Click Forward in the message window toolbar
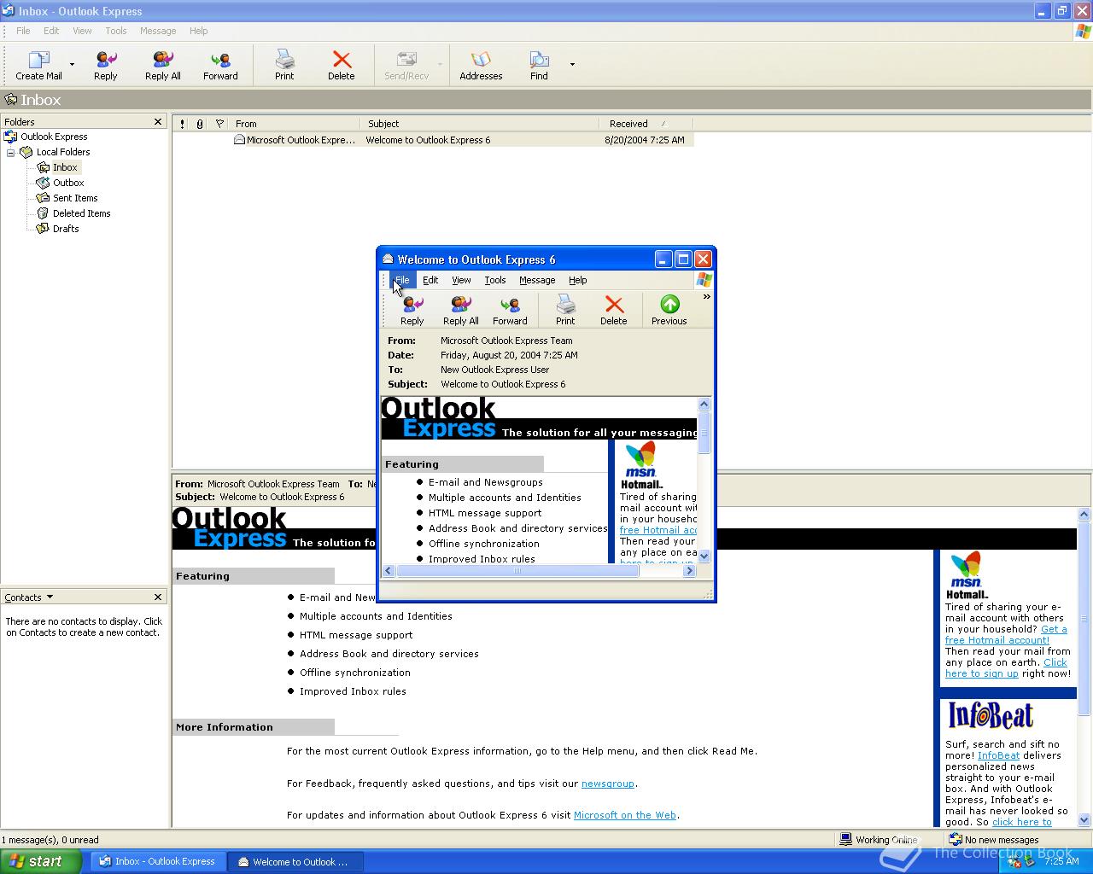 tap(510, 311)
